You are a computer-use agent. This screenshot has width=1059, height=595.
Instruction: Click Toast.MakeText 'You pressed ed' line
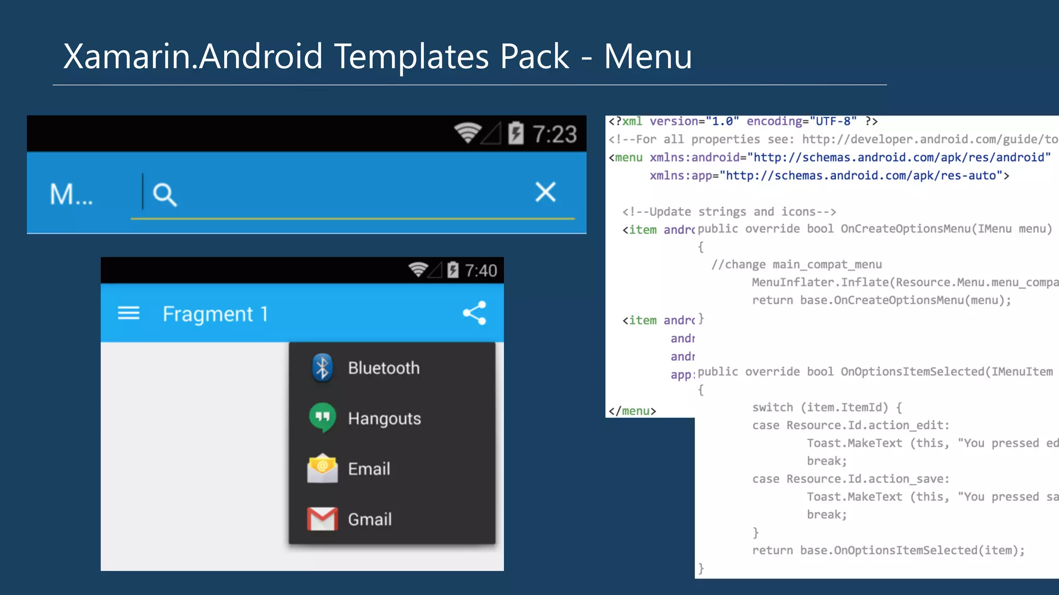point(933,443)
